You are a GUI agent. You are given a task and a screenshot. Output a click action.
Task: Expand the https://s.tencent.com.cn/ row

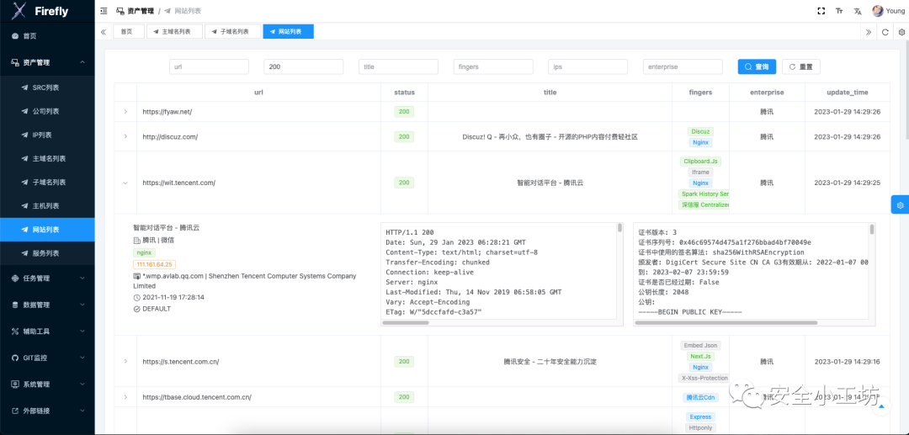click(125, 362)
